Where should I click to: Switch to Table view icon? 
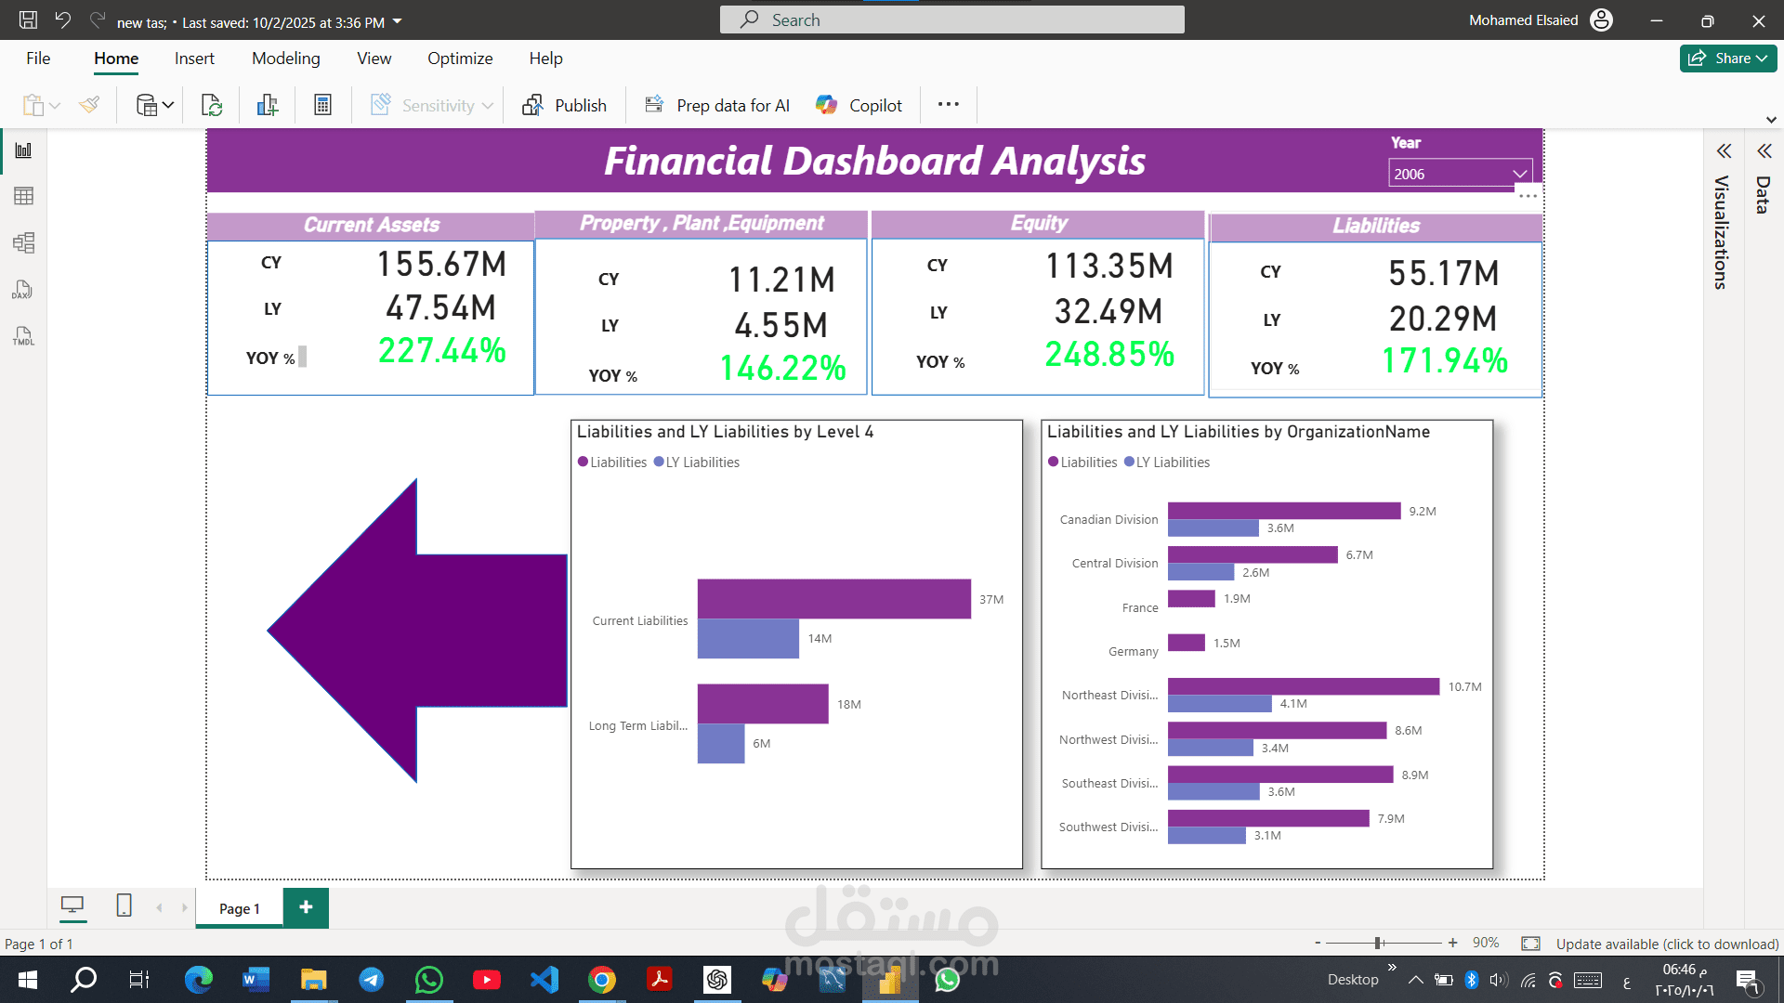coord(23,196)
